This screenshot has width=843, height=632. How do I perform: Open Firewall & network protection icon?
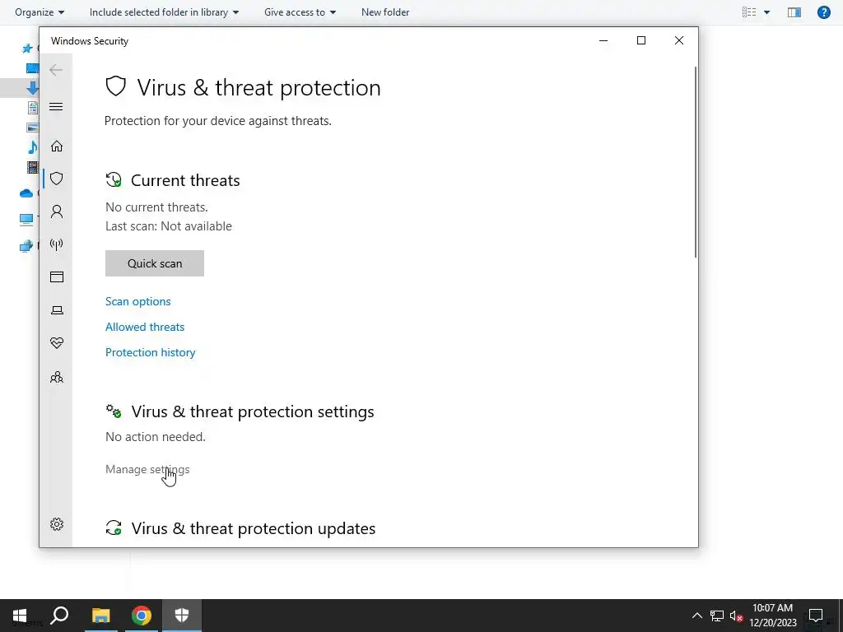click(x=57, y=244)
